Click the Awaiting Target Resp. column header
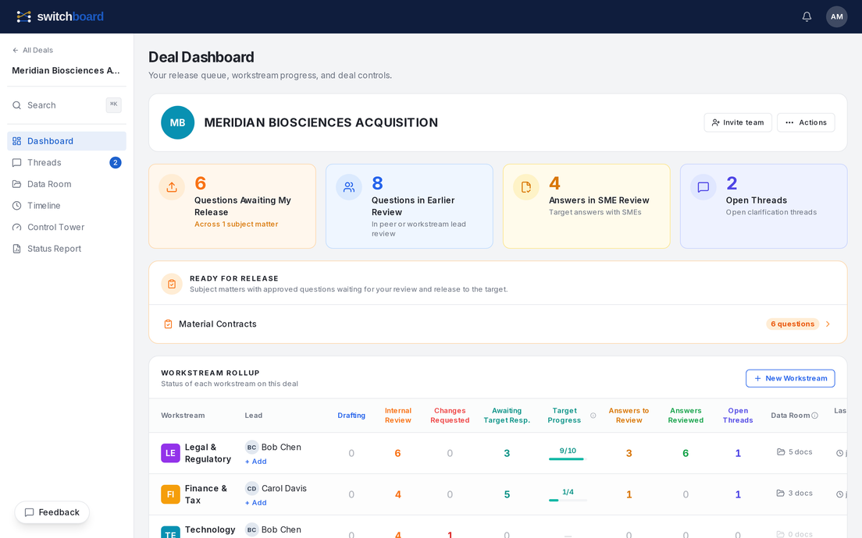The image size is (862, 538). coord(507,416)
